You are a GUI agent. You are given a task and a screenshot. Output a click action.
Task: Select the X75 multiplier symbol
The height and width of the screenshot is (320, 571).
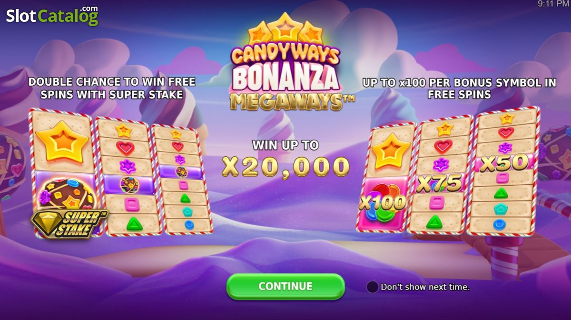[x=439, y=183]
